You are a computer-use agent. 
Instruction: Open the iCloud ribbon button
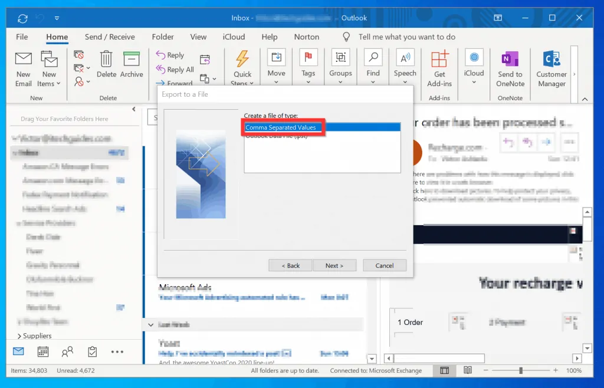[474, 67]
